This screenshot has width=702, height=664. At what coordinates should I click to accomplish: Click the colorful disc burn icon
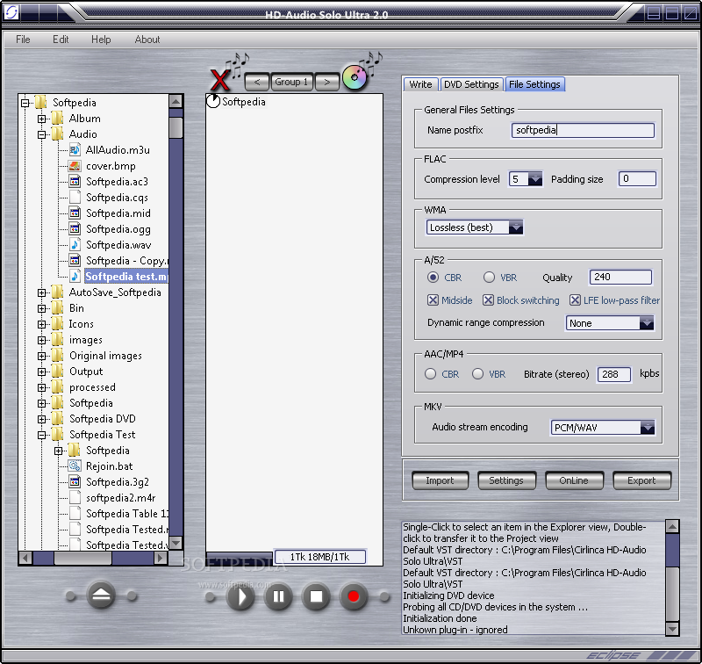[355, 77]
